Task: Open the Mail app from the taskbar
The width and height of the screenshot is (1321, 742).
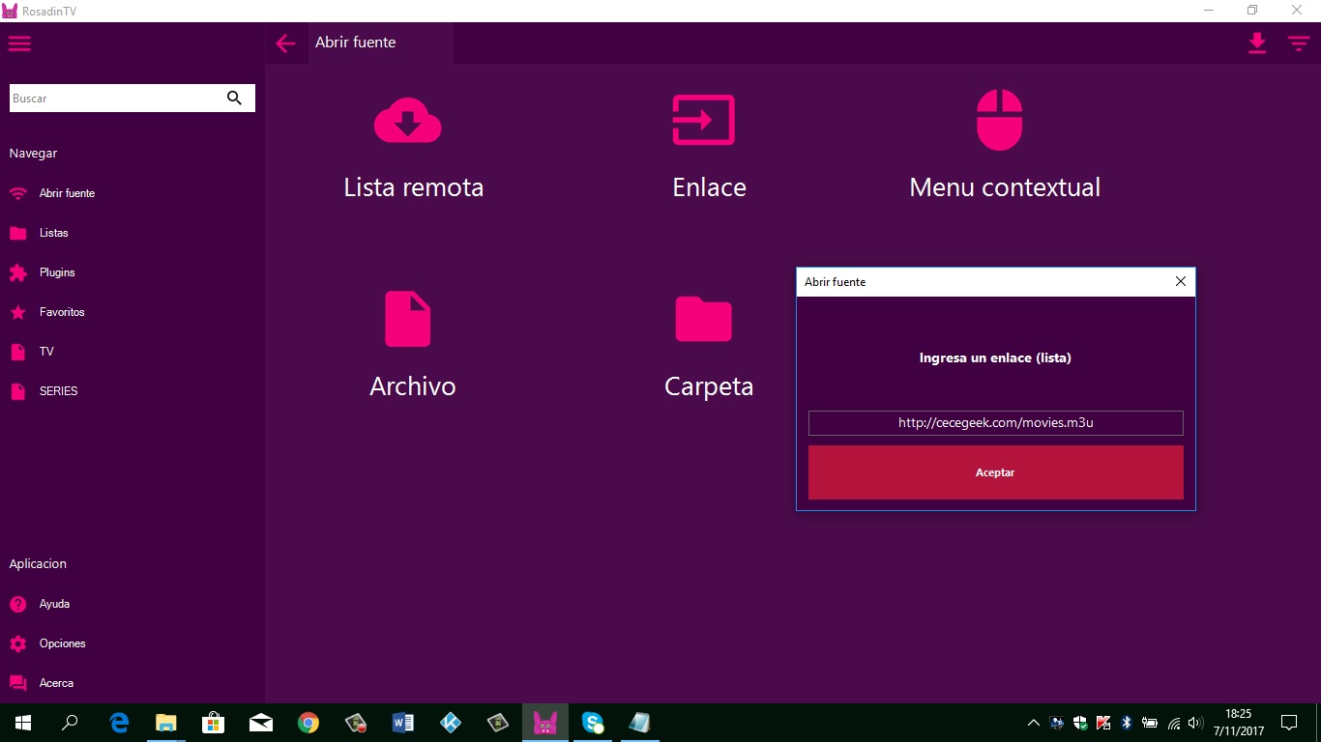Action: coord(261,723)
